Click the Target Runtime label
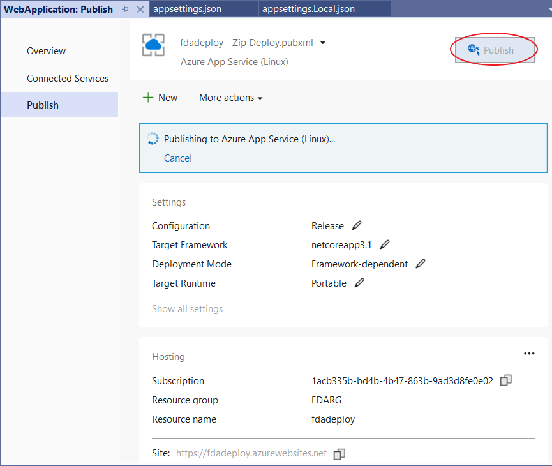 tap(184, 283)
